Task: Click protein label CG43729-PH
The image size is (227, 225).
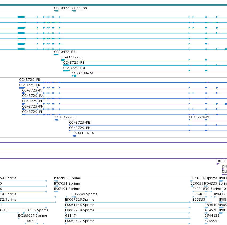Action: 33,106
